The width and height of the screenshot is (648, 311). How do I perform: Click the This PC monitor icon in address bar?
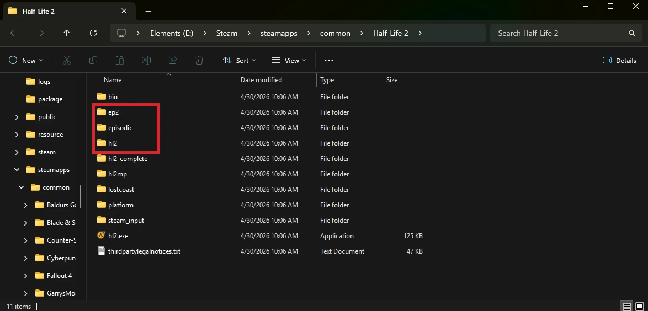click(x=121, y=33)
